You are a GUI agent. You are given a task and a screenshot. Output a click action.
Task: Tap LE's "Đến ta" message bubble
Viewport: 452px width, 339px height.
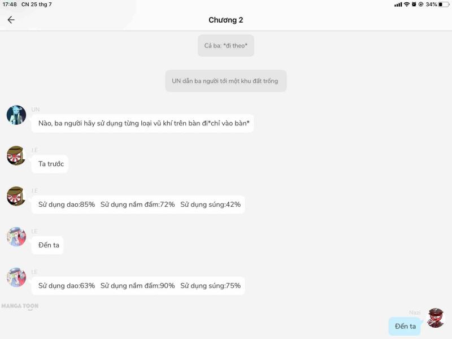coord(49,245)
